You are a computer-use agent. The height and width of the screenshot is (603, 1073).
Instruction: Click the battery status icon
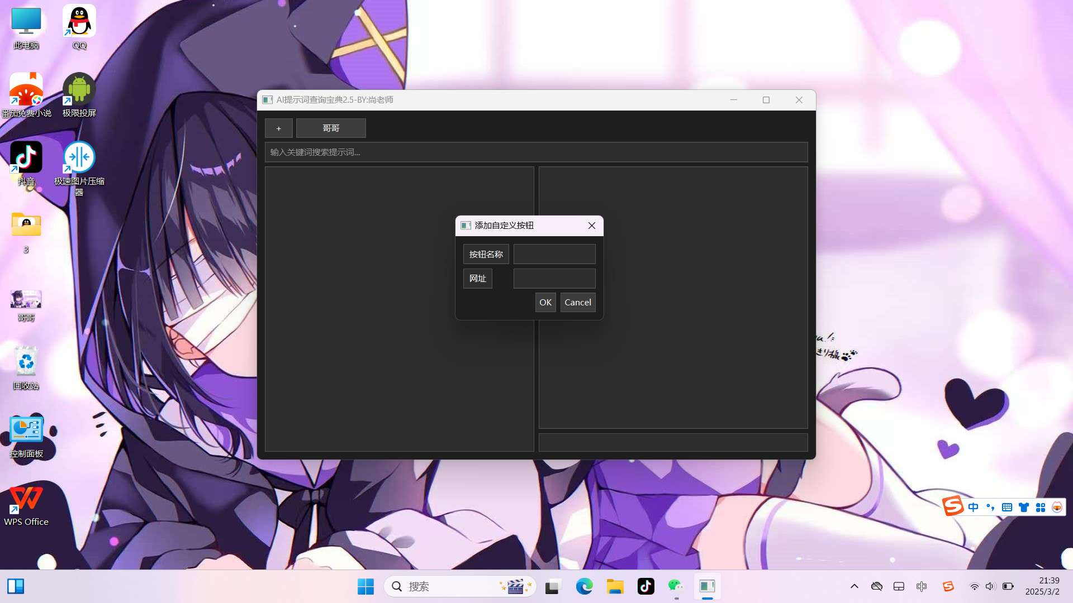tap(1008, 586)
